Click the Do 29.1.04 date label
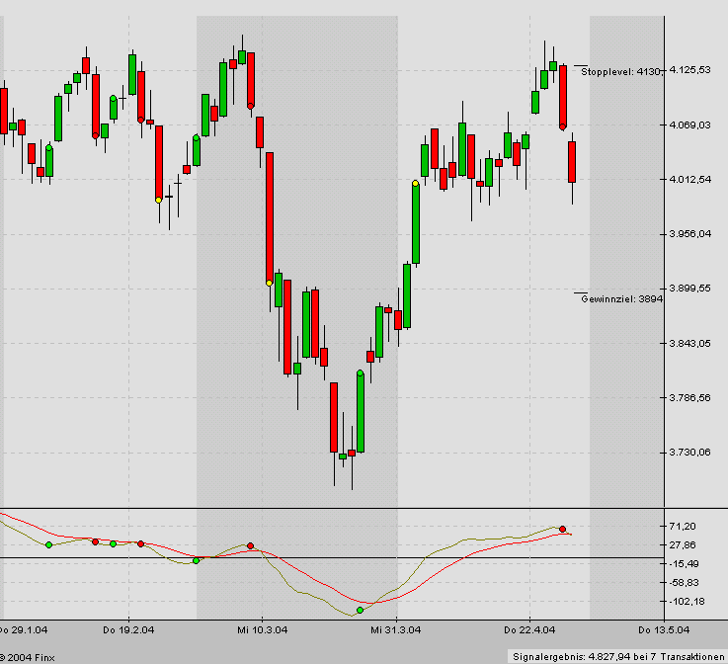The height and width of the screenshot is (664, 728). point(24,630)
